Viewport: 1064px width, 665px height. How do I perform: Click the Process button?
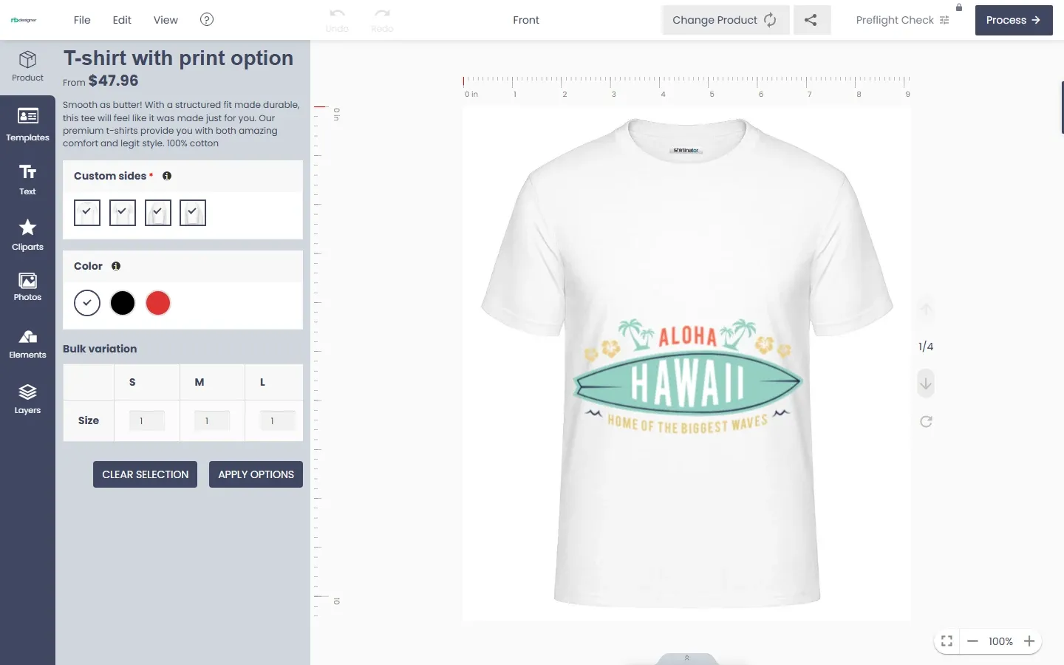pyautogui.click(x=1014, y=20)
